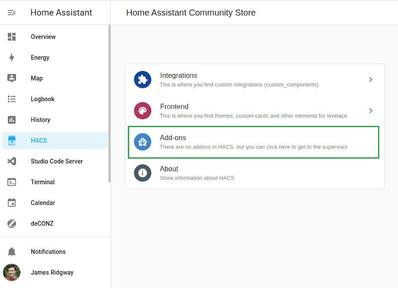Expand the Frontend row chevron
Screen dimensions: 398x288
pos(371,110)
